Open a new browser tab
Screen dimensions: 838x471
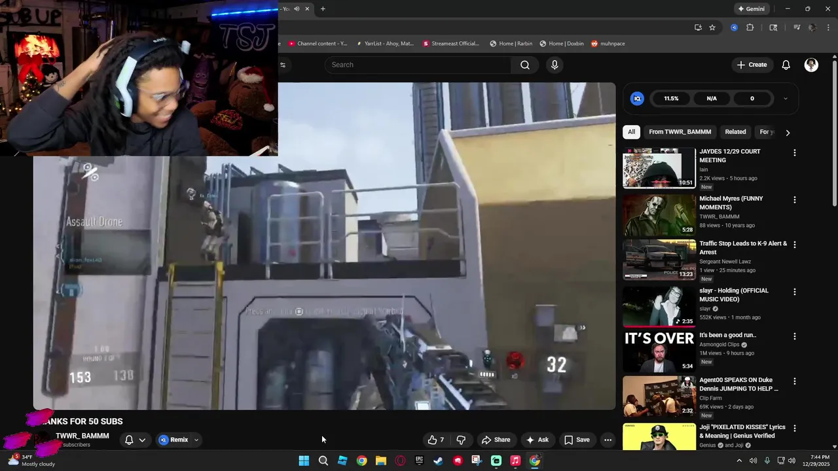coord(323,9)
